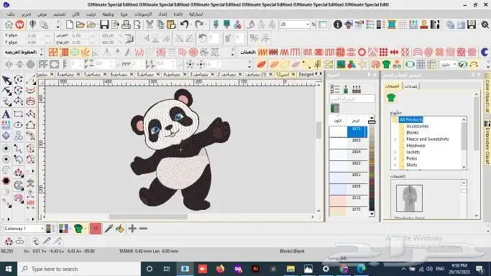Click the plus add color icon
This screenshot has width=491, height=276.
132,229
